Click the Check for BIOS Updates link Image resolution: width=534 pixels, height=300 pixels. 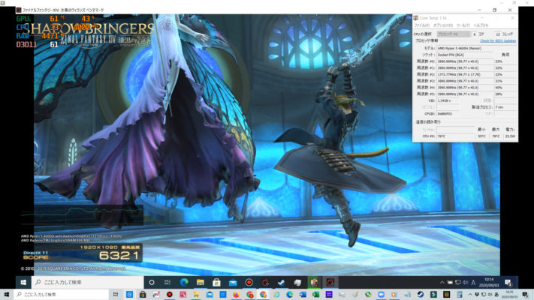(x=497, y=40)
